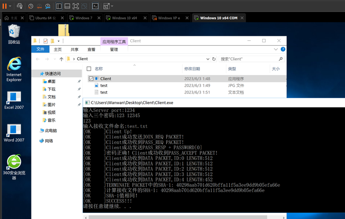Open the address bar history dropdown

208,59
